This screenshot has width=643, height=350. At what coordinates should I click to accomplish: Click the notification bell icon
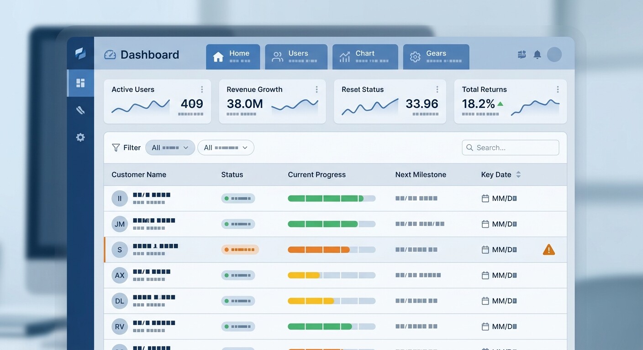(538, 55)
